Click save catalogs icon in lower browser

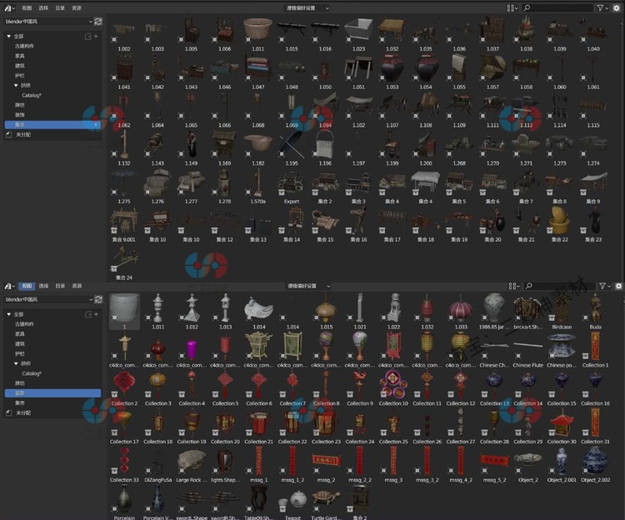(88, 314)
